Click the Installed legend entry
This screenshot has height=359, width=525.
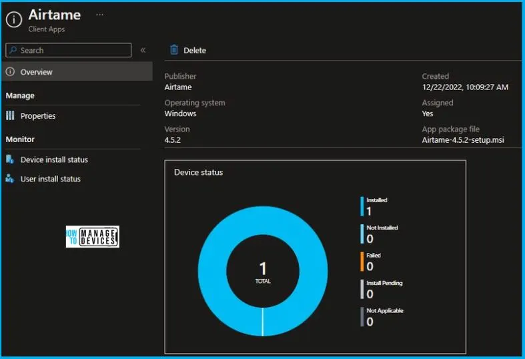coord(374,206)
